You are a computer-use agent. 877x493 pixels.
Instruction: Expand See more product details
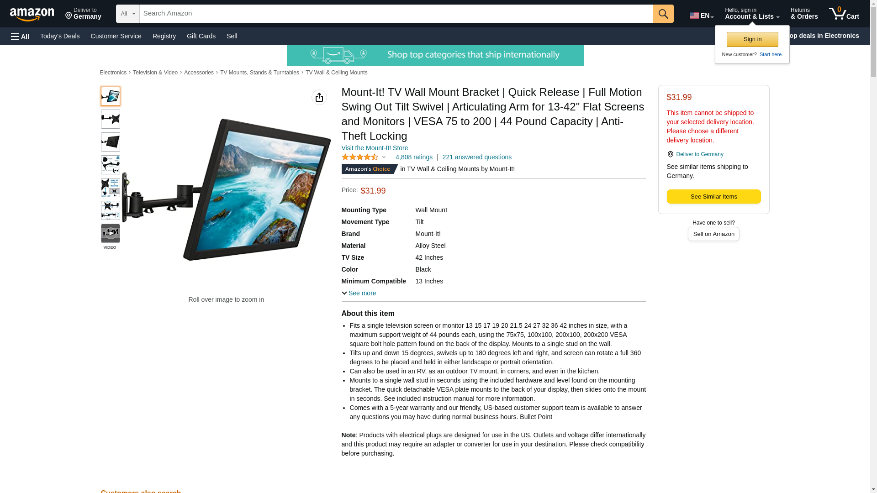click(x=359, y=293)
